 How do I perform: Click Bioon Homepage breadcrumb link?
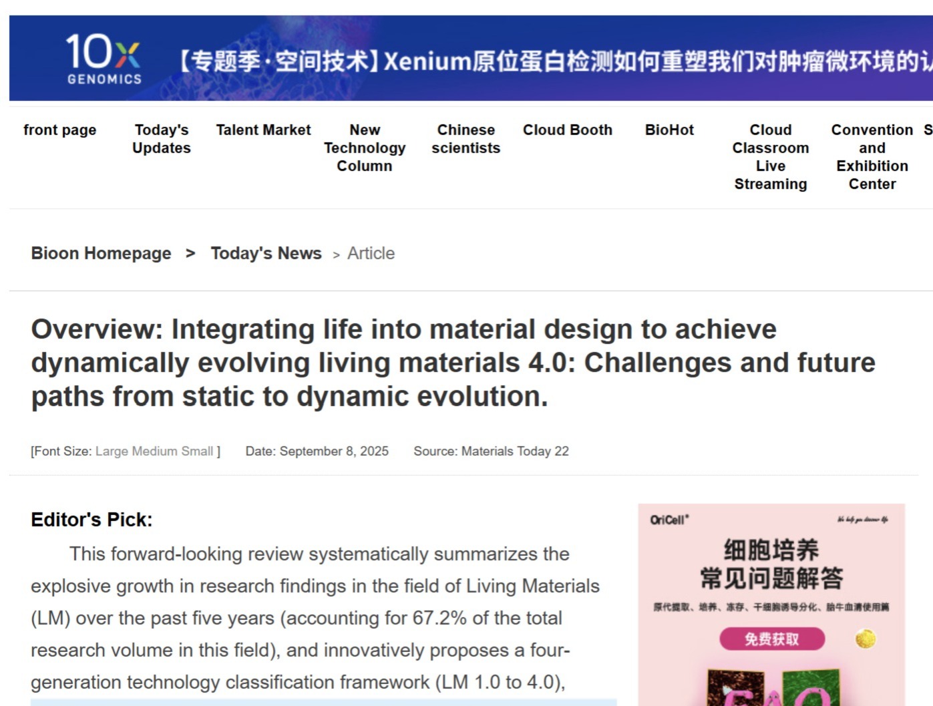pyautogui.click(x=102, y=253)
